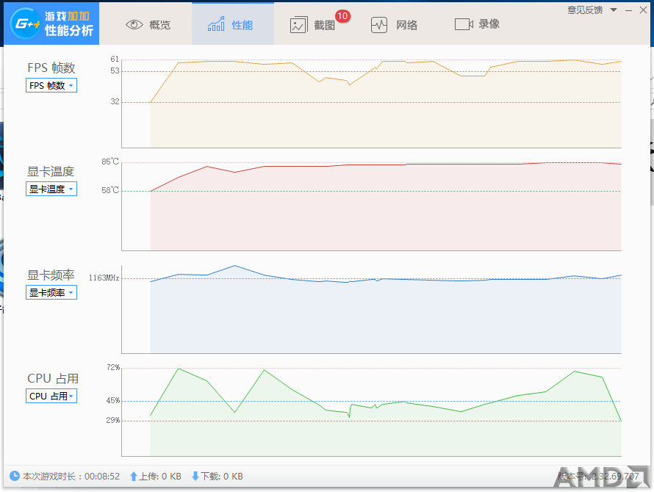Screen dimensions: 654x492
Task: Click the 58℃ temperature axis label
Action: pos(110,190)
